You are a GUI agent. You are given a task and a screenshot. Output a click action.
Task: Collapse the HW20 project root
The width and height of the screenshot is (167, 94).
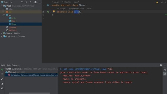tap(2, 6)
